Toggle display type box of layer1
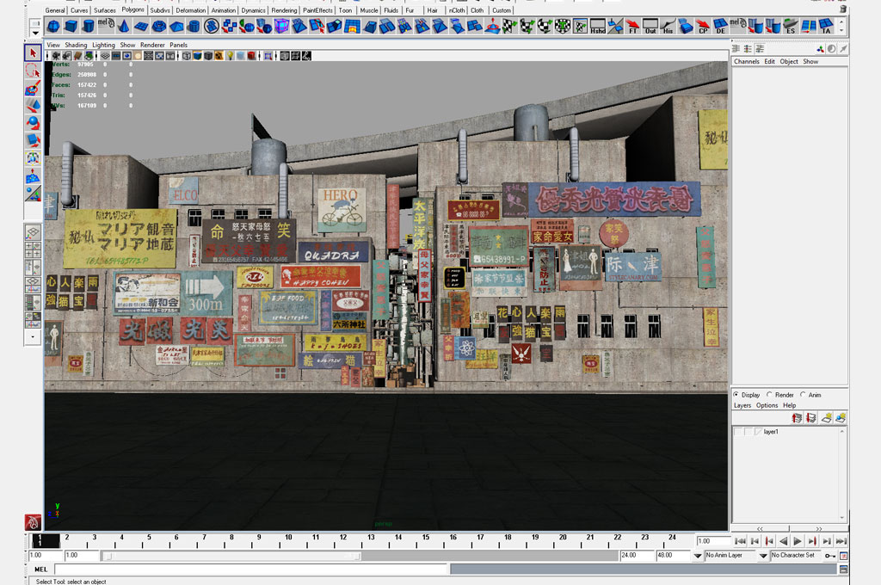Image resolution: width=881 pixels, height=585 pixels. pos(749,432)
